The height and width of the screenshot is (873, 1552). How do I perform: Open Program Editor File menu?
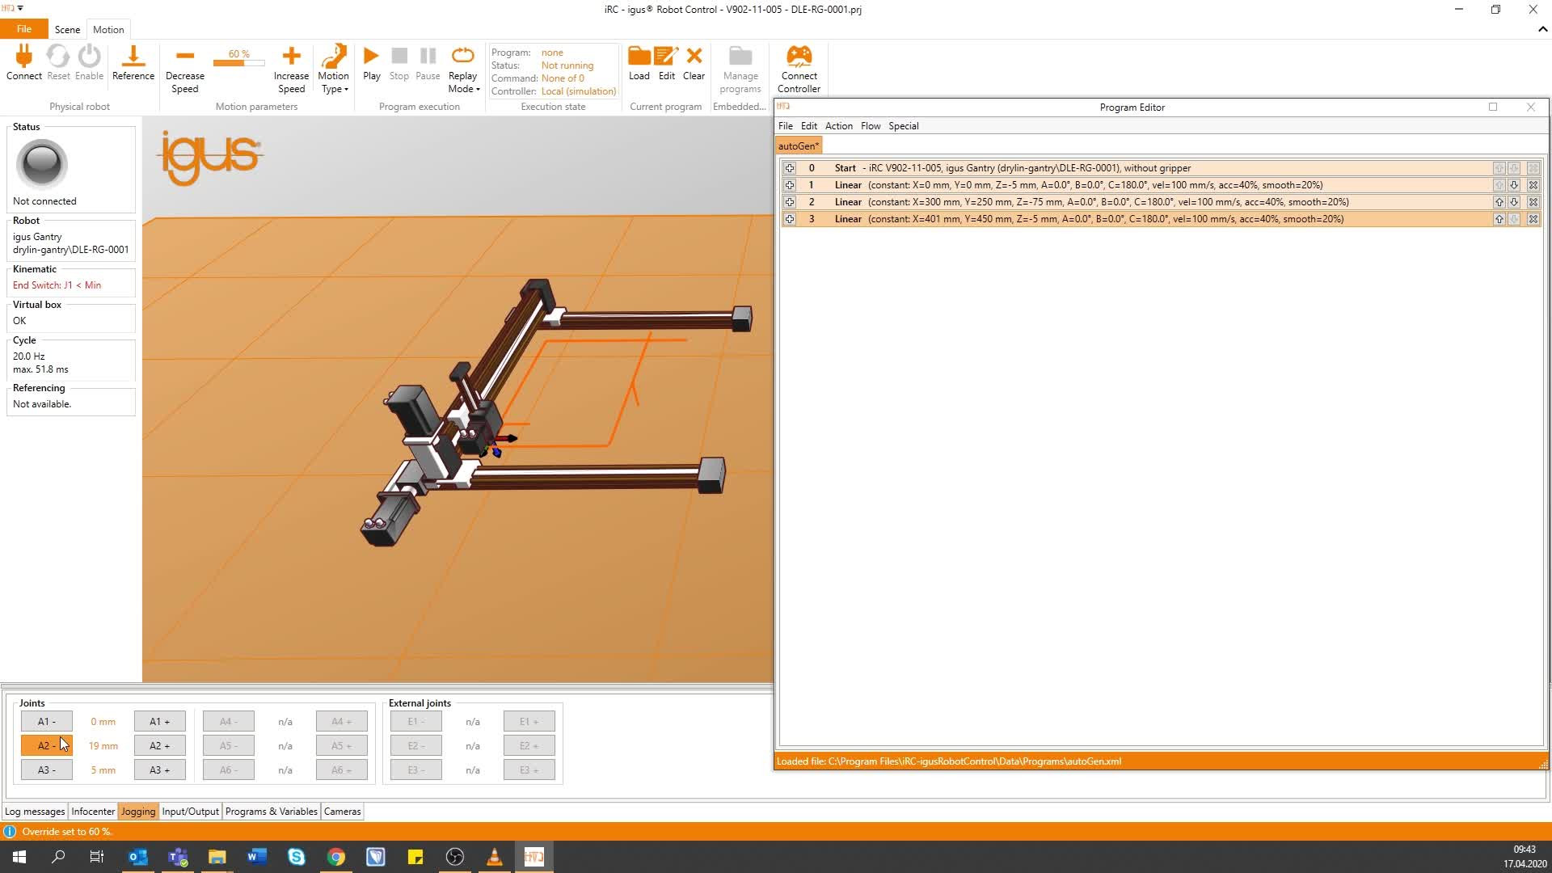click(x=785, y=126)
